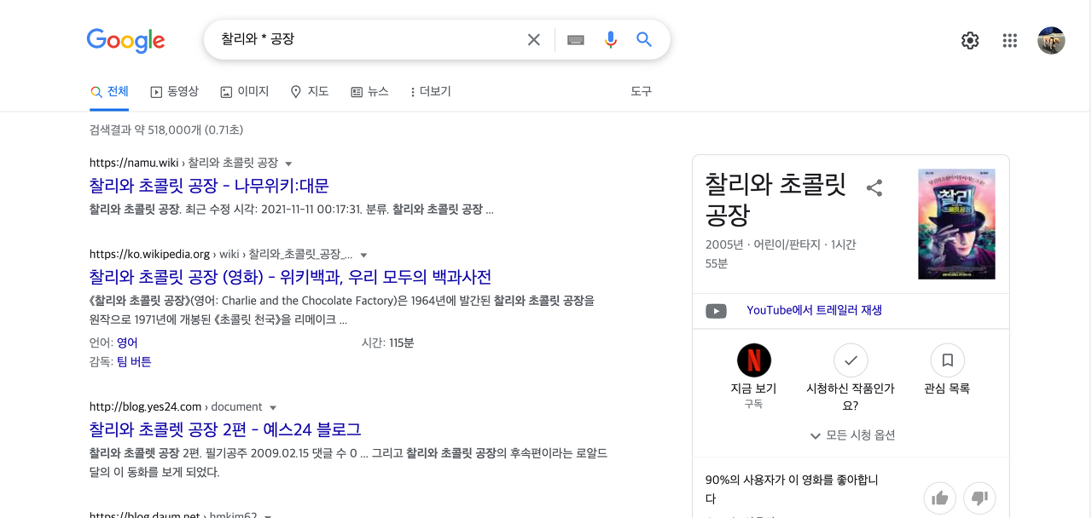Viewport: 1092px width, 518px height.
Task: Give thumbs up to the movie
Action: point(940,498)
